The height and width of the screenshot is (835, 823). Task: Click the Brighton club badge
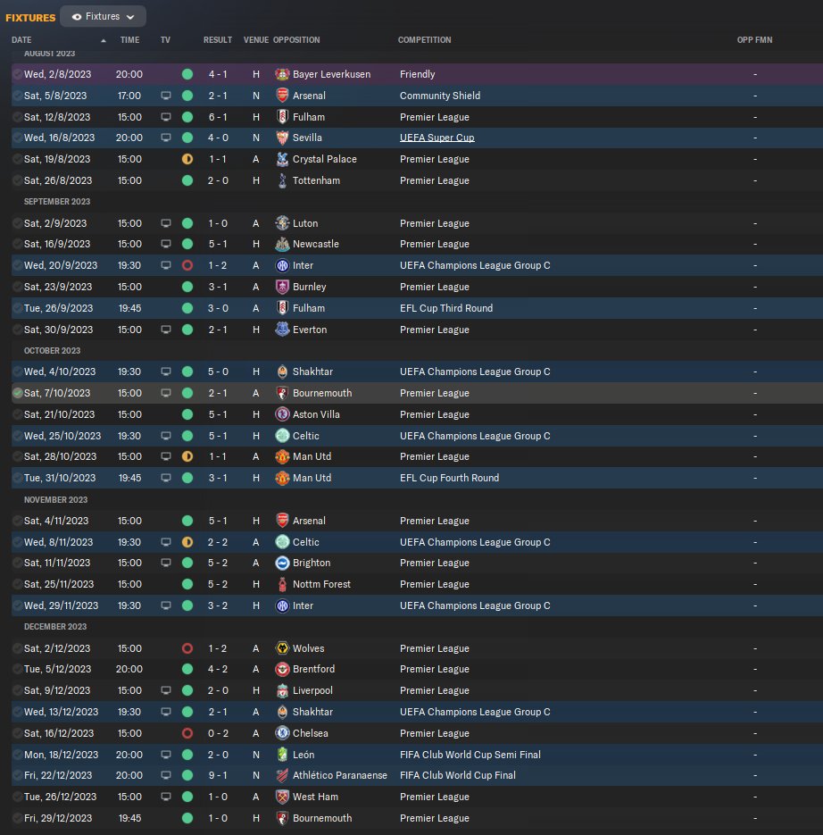point(282,563)
